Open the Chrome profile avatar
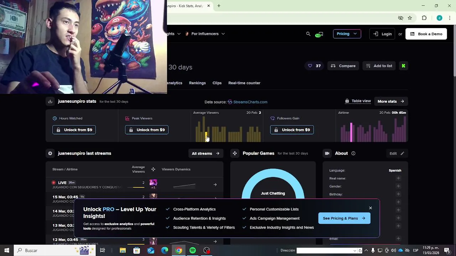This screenshot has width=456, height=256. click(439, 18)
